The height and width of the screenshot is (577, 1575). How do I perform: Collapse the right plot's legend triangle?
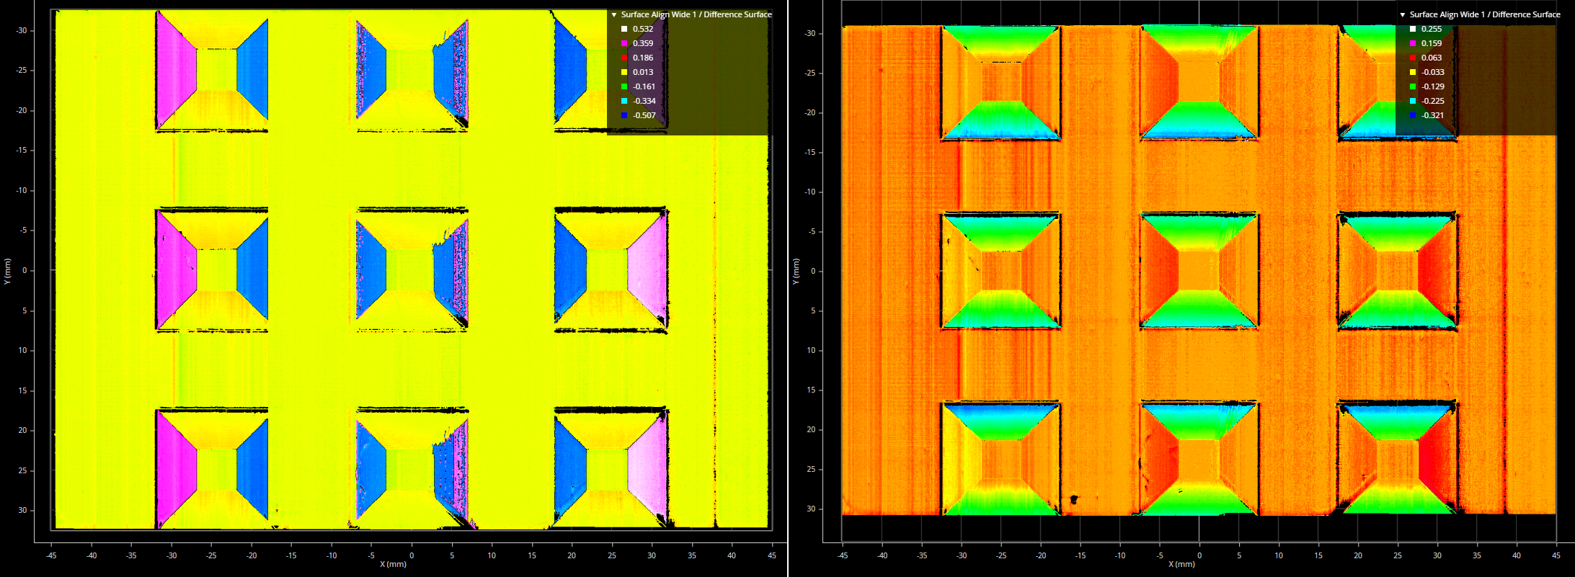pos(1403,14)
